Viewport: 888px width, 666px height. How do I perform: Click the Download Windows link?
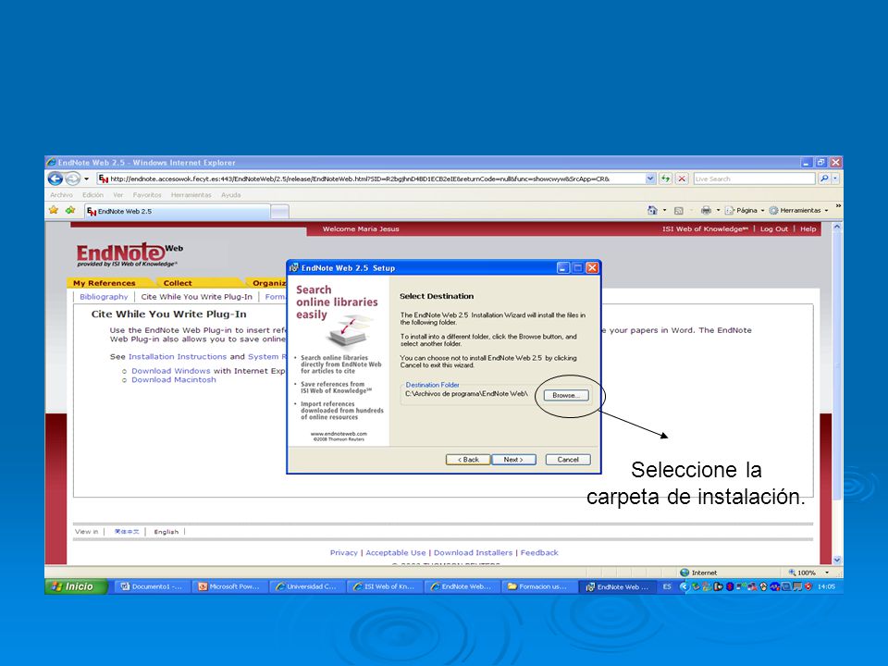[170, 371]
